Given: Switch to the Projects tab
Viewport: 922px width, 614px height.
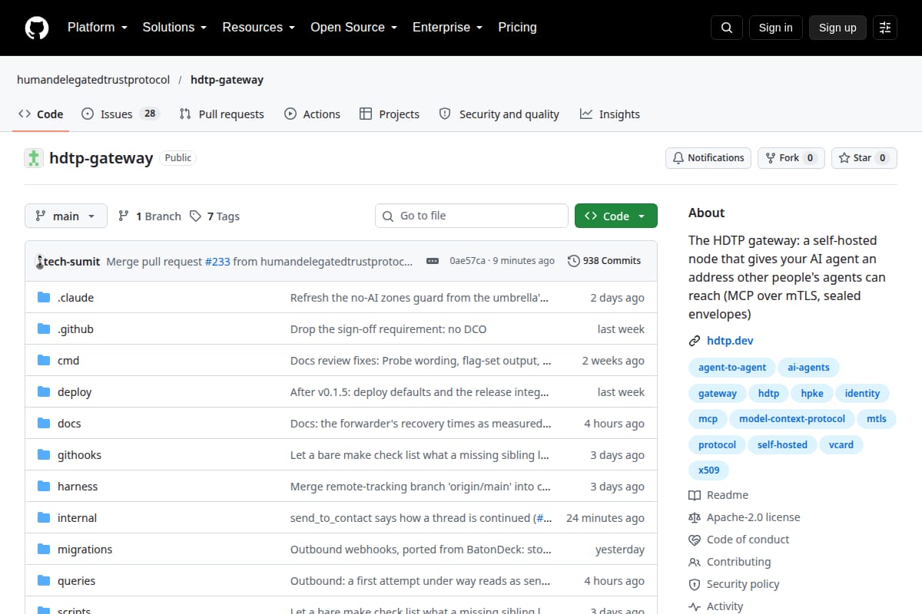Looking at the screenshot, I should (390, 114).
